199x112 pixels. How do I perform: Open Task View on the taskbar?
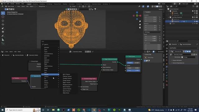pyautogui.click(x=48, y=110)
